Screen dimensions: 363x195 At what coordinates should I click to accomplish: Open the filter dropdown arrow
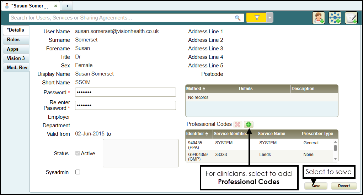[270, 17]
